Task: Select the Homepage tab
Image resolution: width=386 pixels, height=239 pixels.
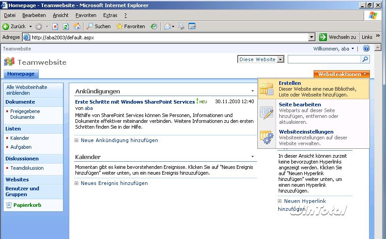Action: tap(21, 74)
